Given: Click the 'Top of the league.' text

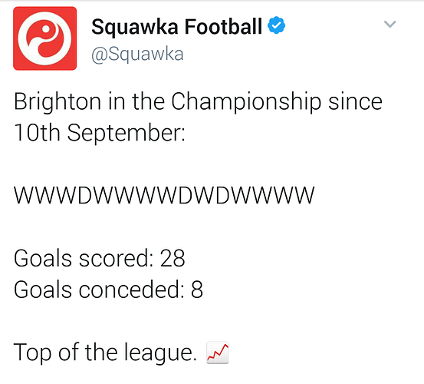Looking at the screenshot, I should click(x=105, y=352).
